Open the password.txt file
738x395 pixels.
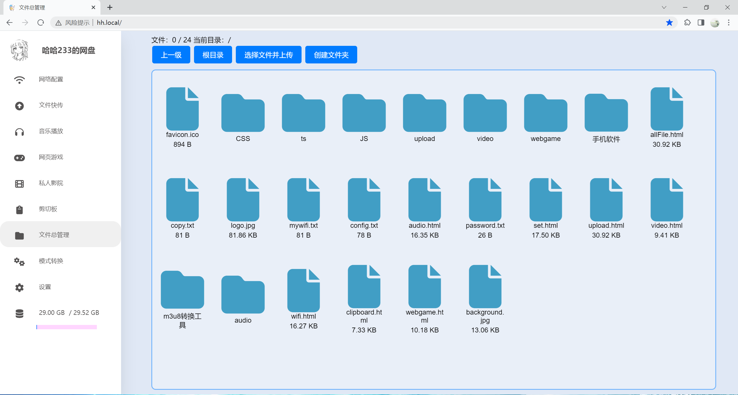pyautogui.click(x=485, y=200)
